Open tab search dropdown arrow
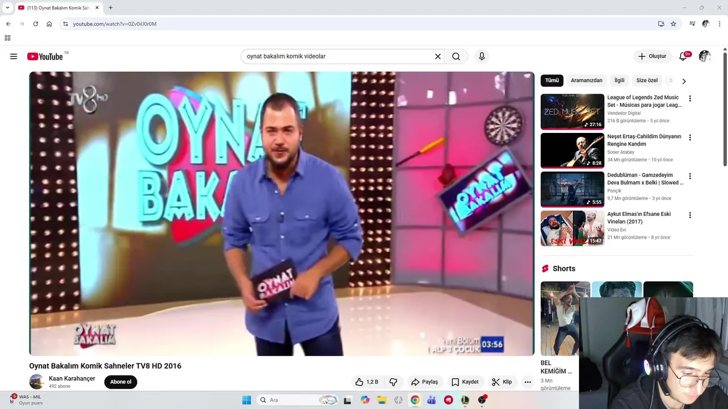 7,8
